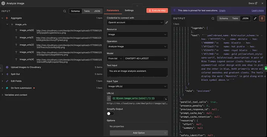Switch to the Parameters tab
Screen dimensions: 267x137
click(x=113, y=10)
